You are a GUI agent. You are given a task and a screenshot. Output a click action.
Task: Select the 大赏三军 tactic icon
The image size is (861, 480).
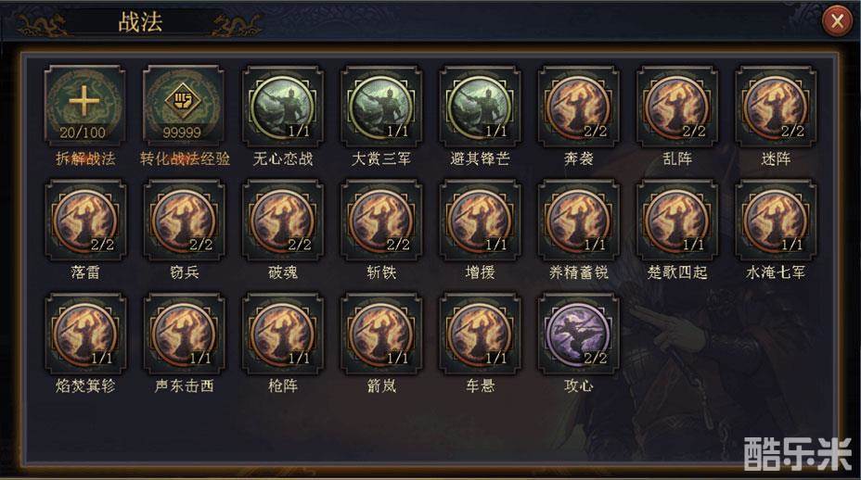[381, 106]
